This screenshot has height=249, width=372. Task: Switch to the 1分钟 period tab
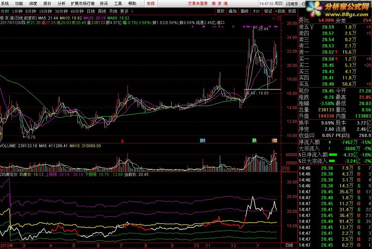pos(17,11)
